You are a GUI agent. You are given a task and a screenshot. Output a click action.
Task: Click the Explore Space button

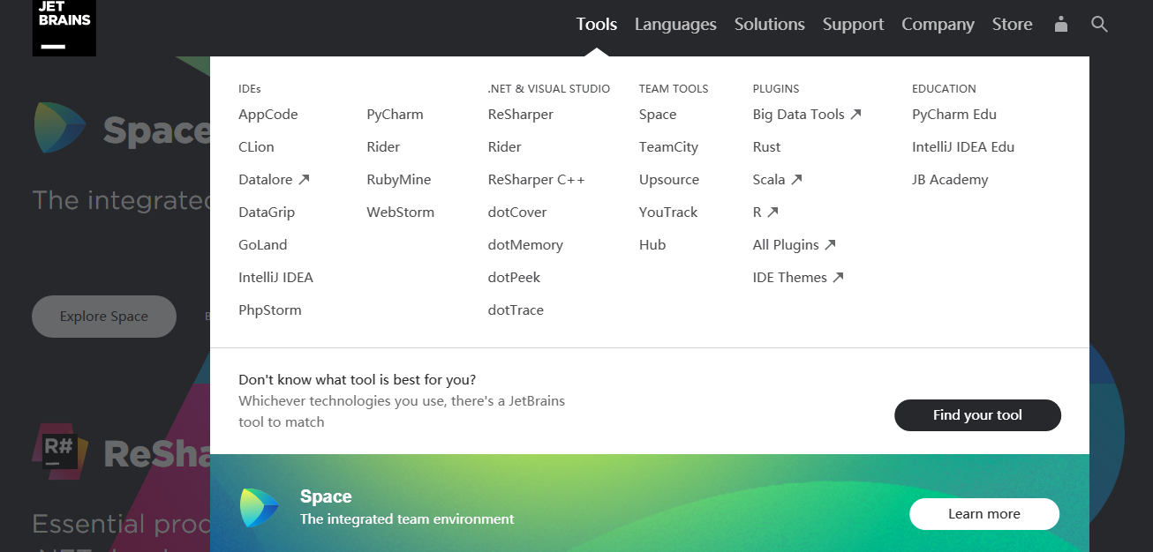tap(103, 316)
